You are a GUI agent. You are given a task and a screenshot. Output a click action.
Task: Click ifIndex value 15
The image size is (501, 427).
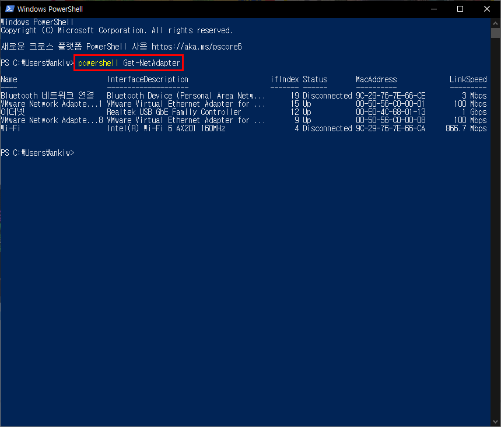point(295,104)
